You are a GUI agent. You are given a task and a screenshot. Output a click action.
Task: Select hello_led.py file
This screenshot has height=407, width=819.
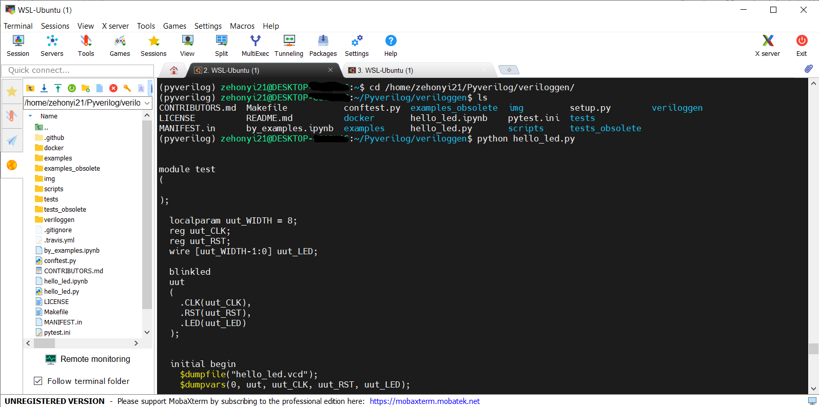pos(62,291)
